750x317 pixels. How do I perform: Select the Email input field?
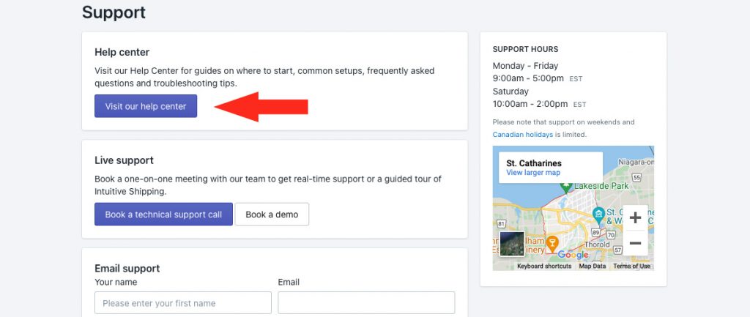pos(366,302)
